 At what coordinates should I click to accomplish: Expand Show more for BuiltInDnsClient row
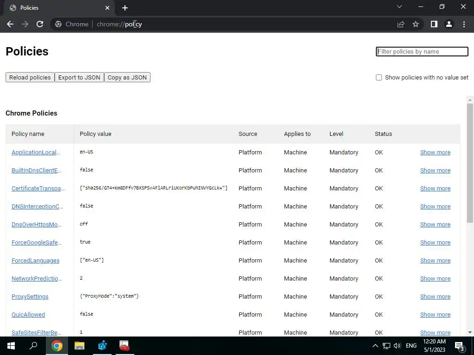point(435,170)
